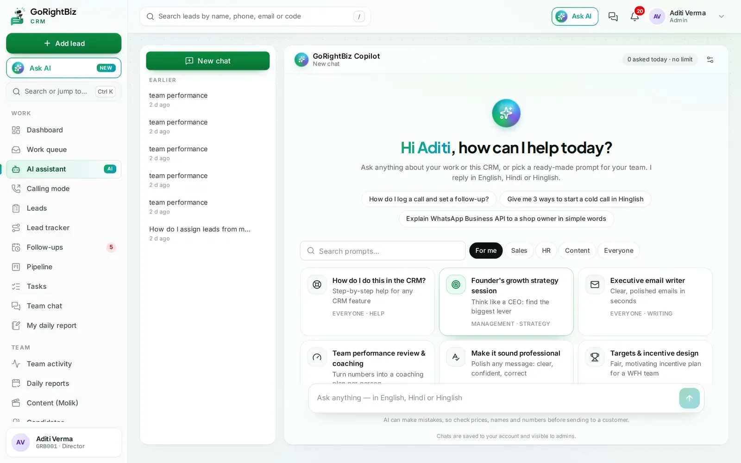Click the Search leads by name field
Image resolution: width=741 pixels, height=463 pixels.
coord(255,17)
